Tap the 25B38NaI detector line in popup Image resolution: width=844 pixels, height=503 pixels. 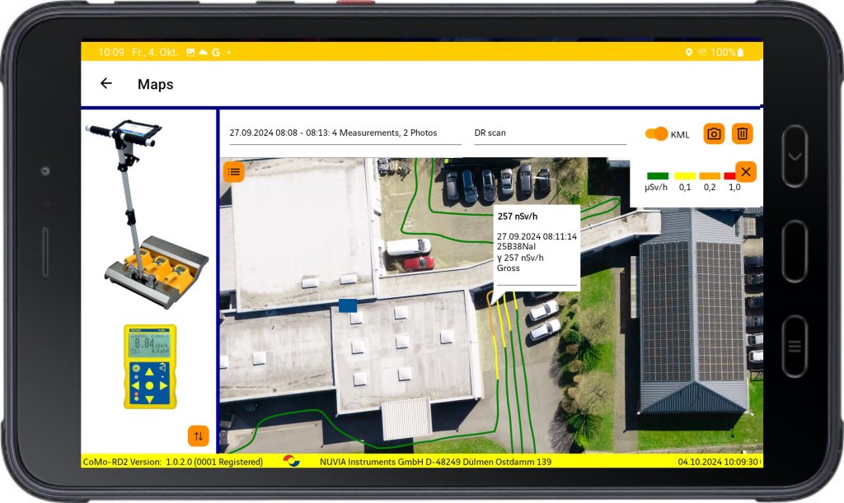[x=516, y=247]
